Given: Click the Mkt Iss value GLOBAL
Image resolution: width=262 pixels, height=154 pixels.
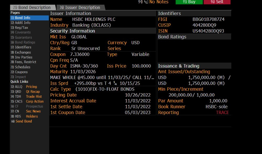Looking at the screenshot, I should 79,37.
